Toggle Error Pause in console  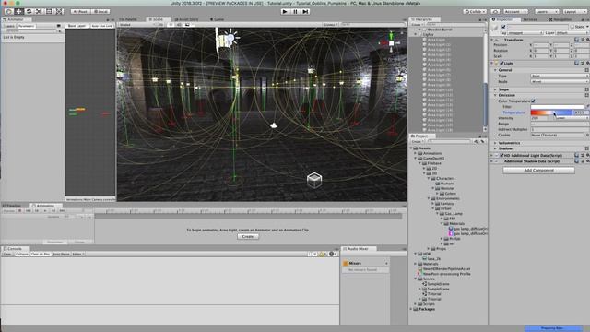tap(61, 255)
